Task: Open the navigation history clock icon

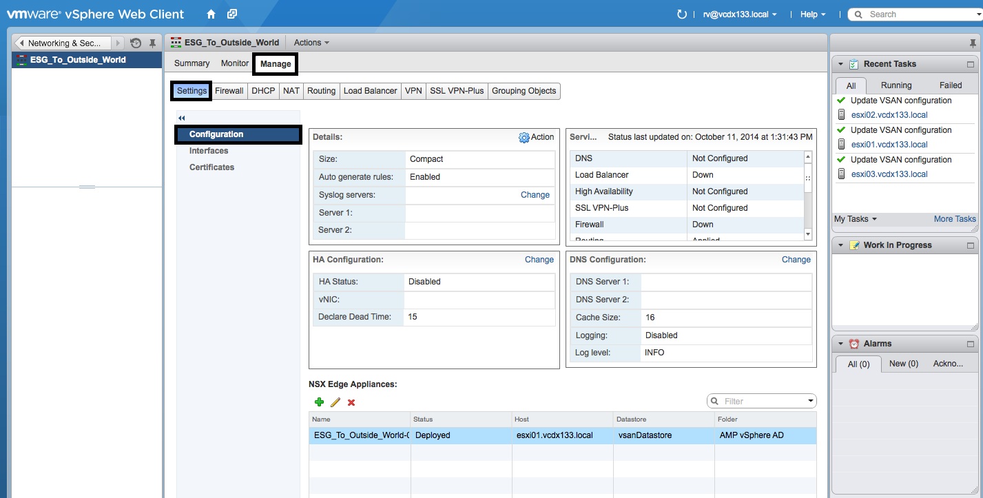Action: point(136,43)
